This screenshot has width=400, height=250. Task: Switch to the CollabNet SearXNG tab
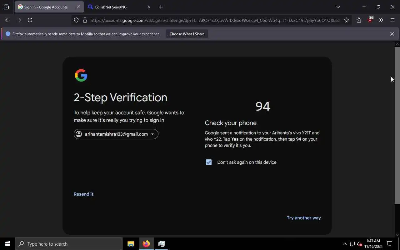click(x=119, y=7)
